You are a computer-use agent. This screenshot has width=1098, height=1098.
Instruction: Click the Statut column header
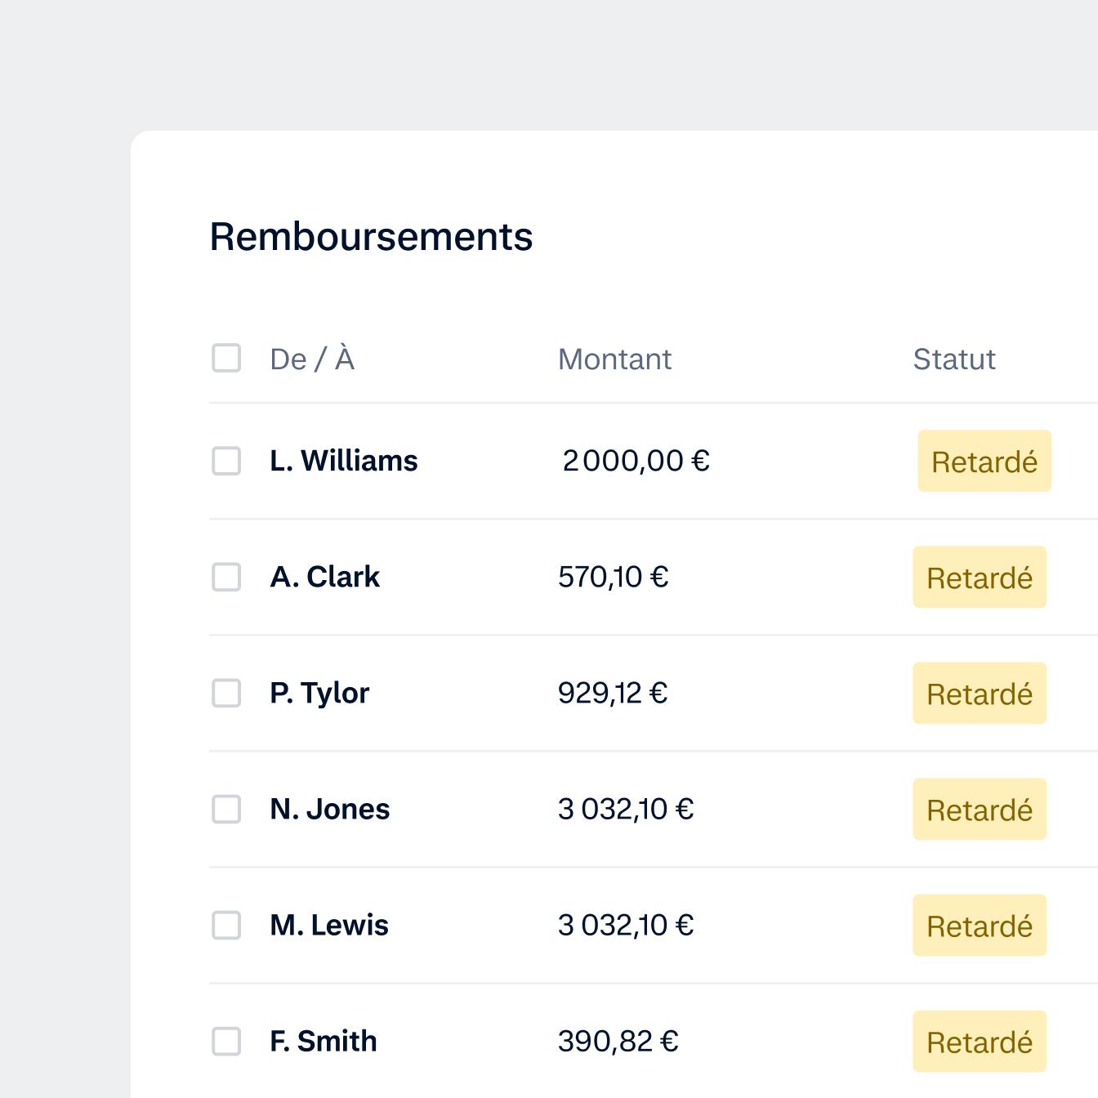point(953,359)
